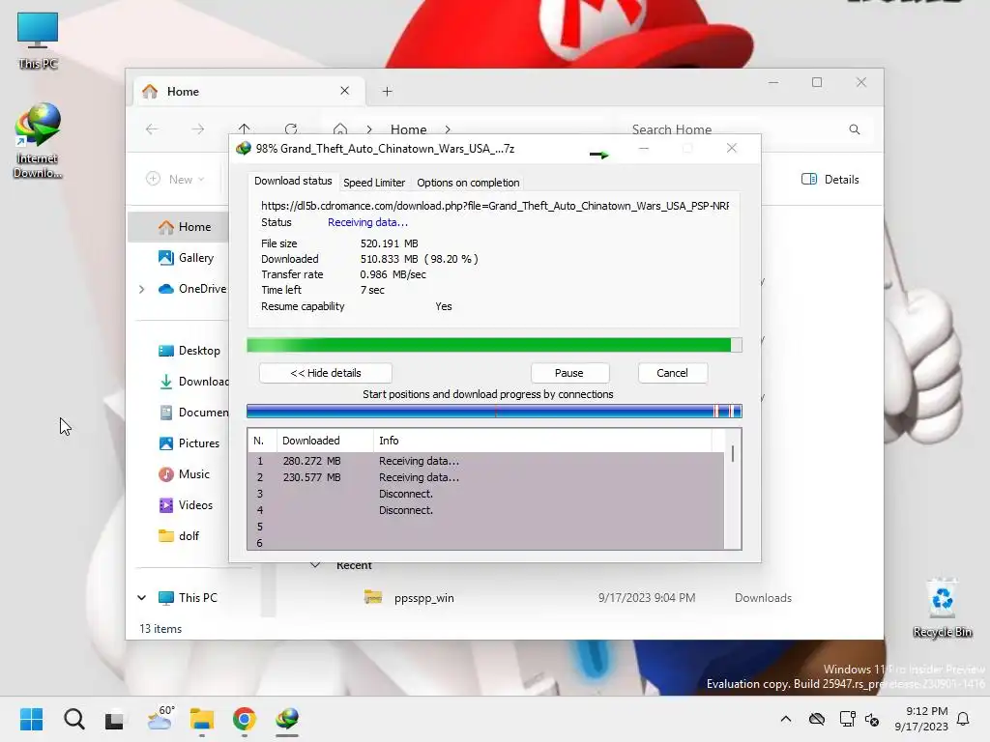Image resolution: width=990 pixels, height=742 pixels.
Task: Select connection row 2 with 230.577 MB
Action: point(485,477)
